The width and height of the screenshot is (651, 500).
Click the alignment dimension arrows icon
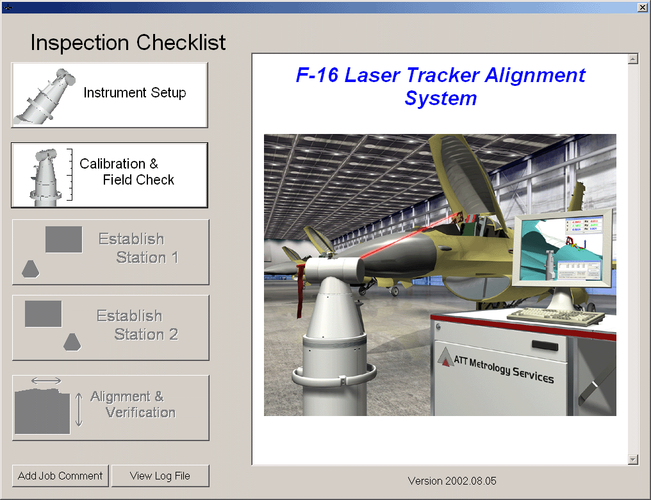pyautogui.click(x=49, y=405)
